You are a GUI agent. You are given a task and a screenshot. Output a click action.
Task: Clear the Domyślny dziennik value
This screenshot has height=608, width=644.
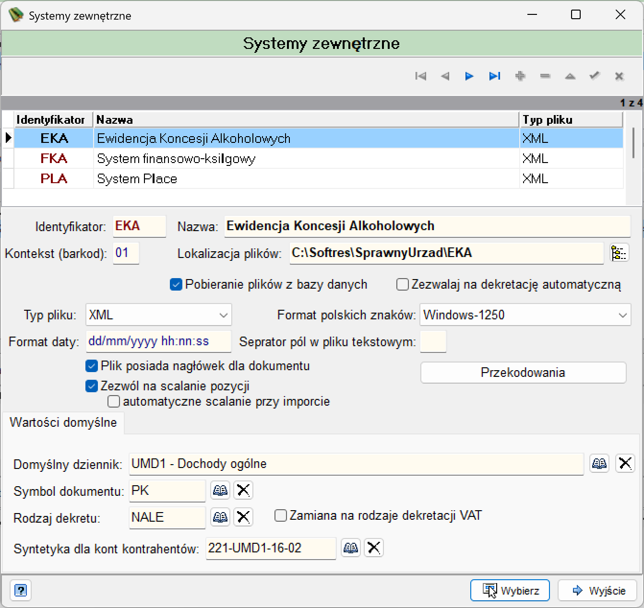click(x=625, y=463)
